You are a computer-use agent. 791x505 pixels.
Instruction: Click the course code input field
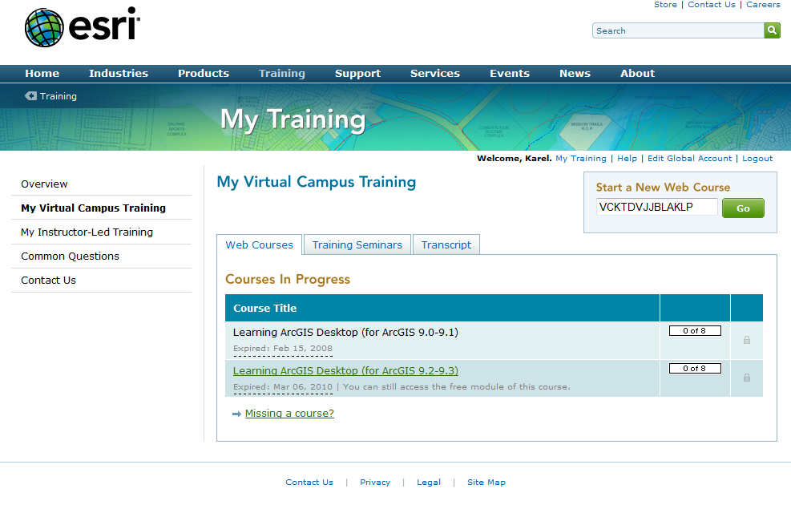click(657, 208)
